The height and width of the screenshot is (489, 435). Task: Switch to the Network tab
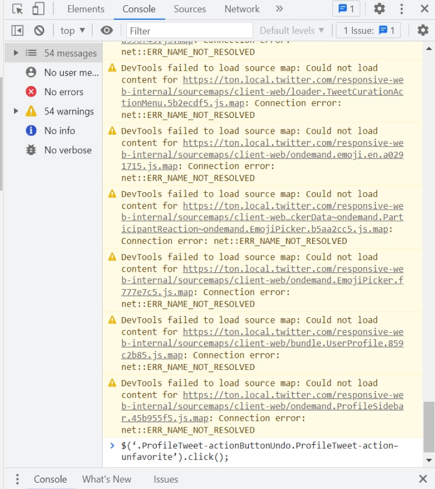pos(242,9)
